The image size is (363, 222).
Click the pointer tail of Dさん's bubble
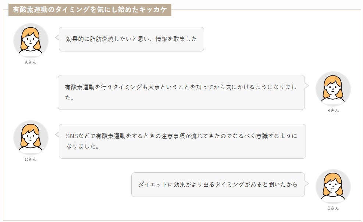[307, 183]
